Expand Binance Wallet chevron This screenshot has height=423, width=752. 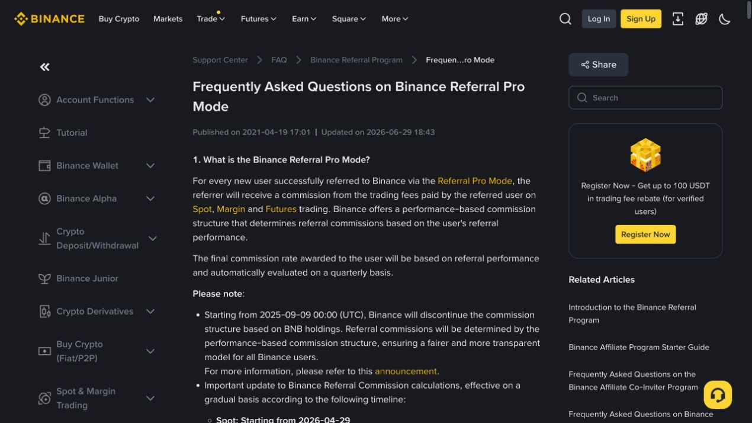pyautogui.click(x=150, y=166)
